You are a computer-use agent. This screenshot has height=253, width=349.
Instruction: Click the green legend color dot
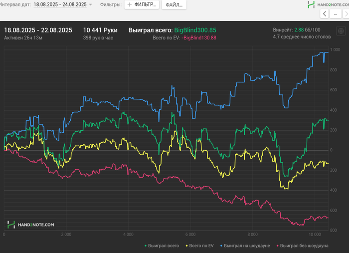[146, 246]
